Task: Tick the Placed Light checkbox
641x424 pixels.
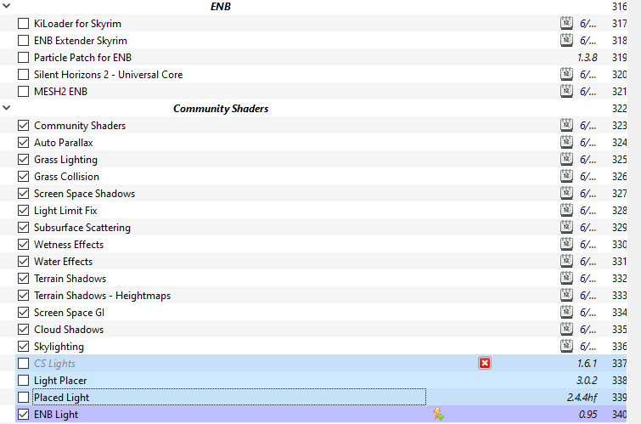Action: [x=23, y=397]
